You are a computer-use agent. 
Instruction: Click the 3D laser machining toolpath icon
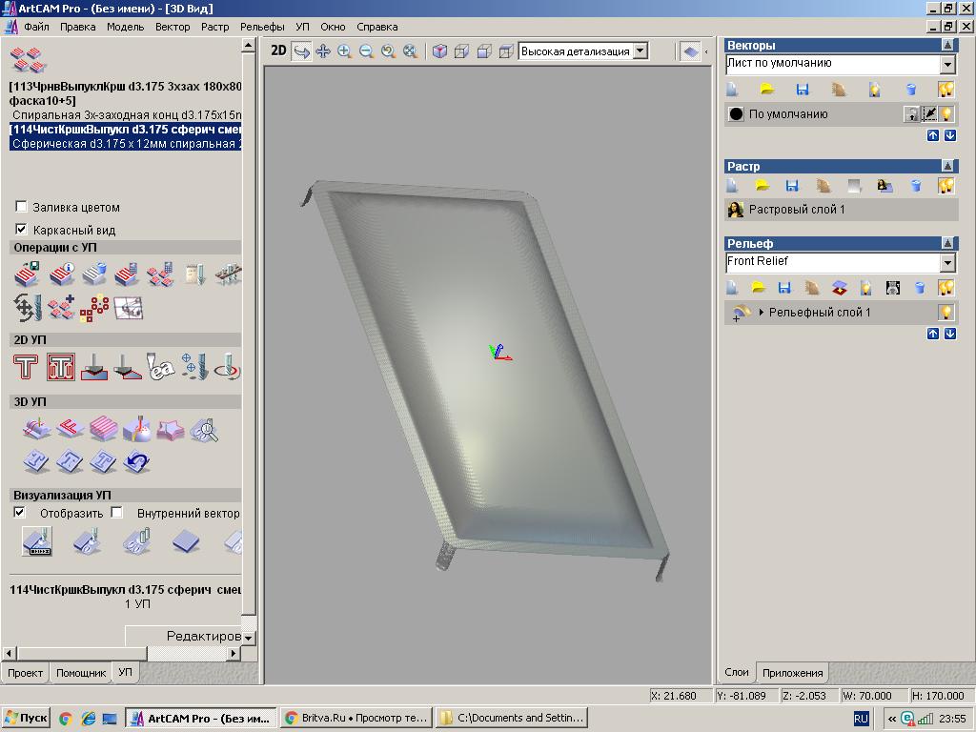click(x=137, y=430)
